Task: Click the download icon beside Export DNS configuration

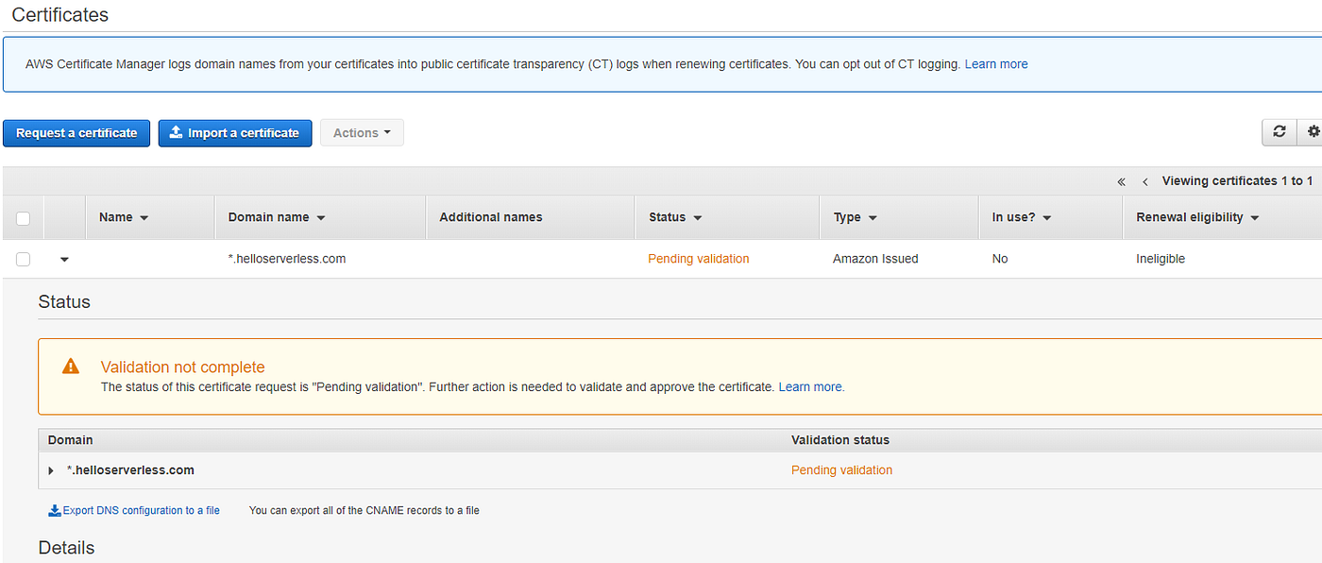Action: coord(56,509)
